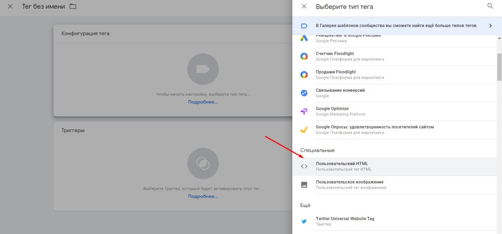Click the Связывание конверсий icon
Screen dimensions: 502x234
304,93
